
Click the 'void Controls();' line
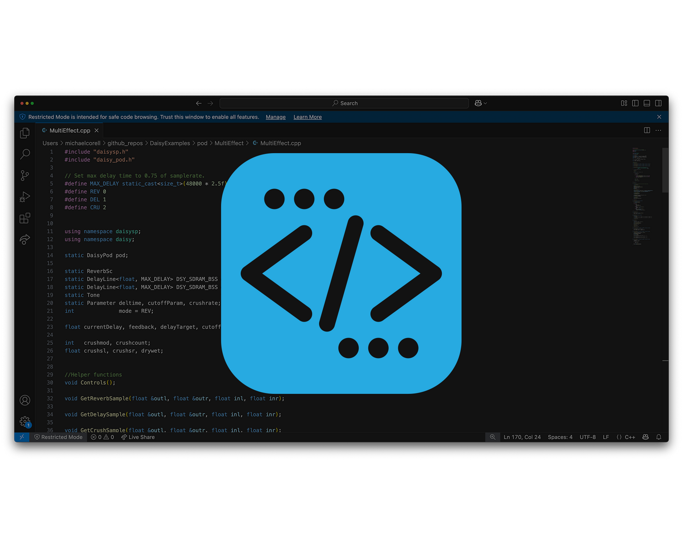[90, 383]
